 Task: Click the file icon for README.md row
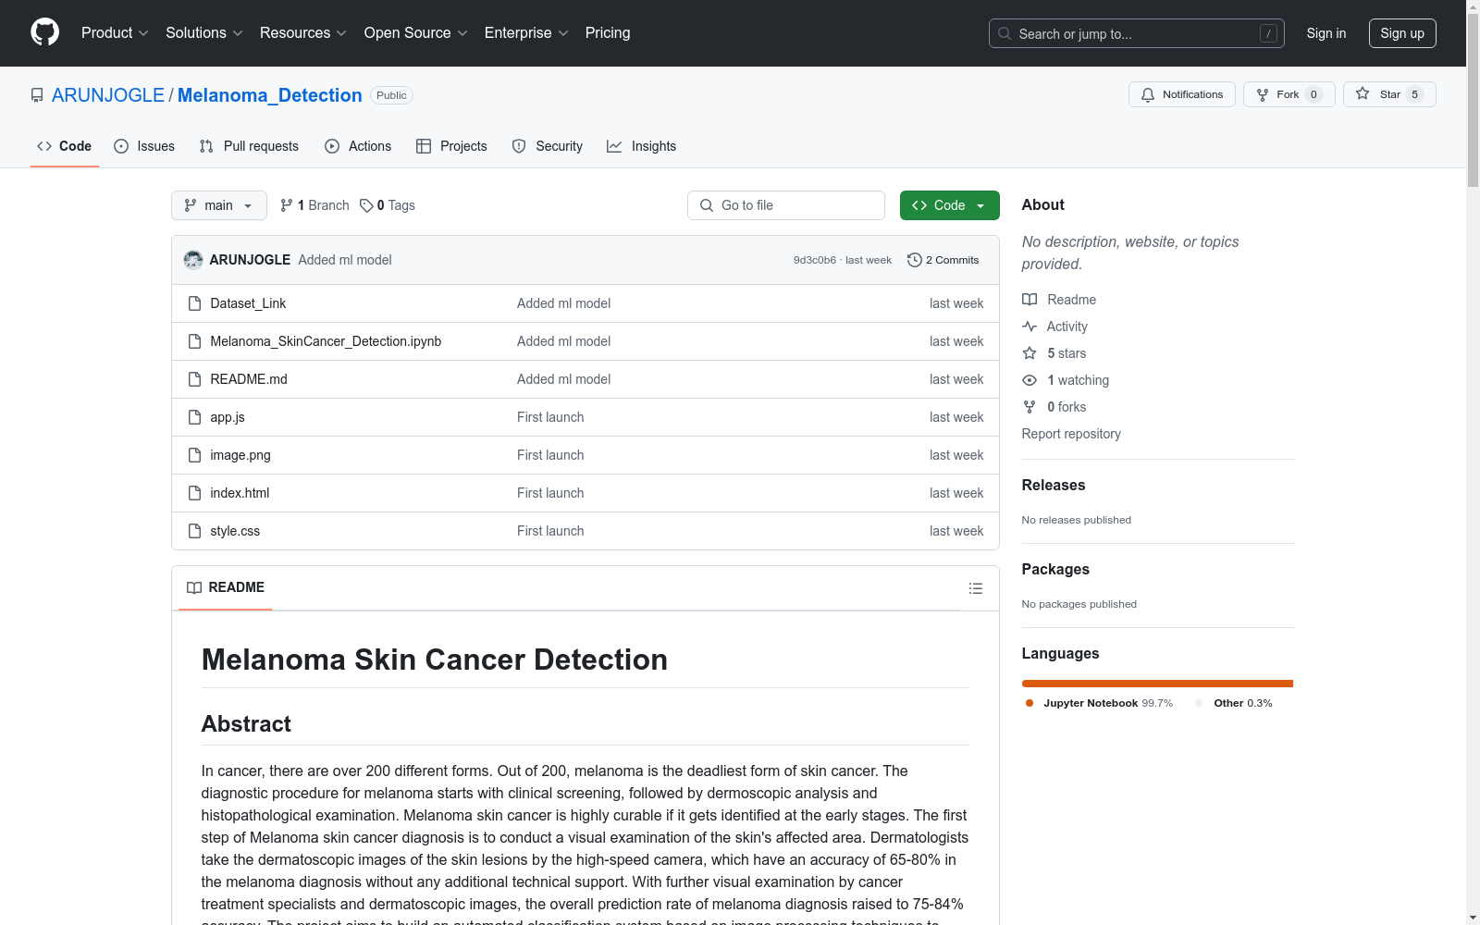coord(194,379)
